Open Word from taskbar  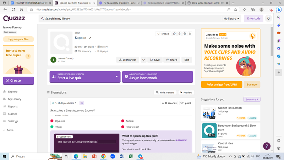click(122, 156)
